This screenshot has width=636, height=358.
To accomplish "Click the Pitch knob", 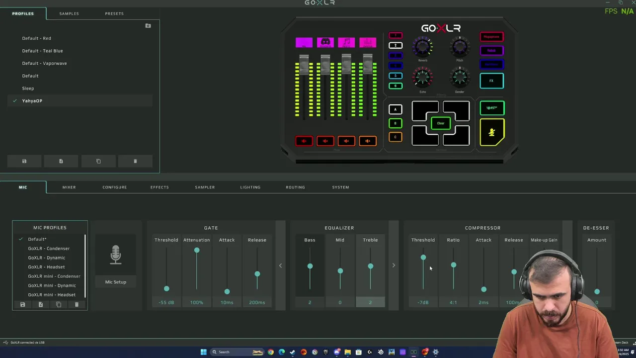I will [460, 47].
